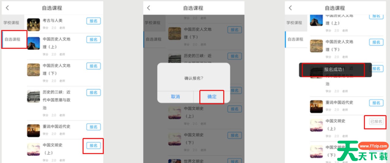The width and height of the screenshot is (390, 163).
Task: Click 报名 for 中国历史人文地理（上） in left screen
Action: (94, 40)
